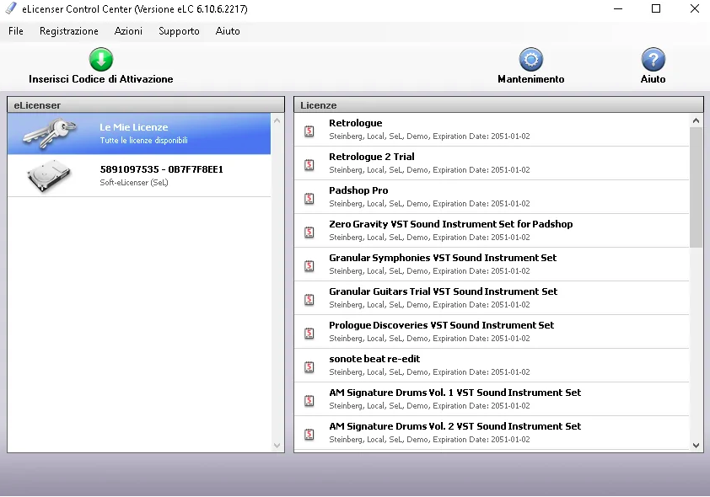Click the eLicenser panel scroll down arrow
The height and width of the screenshot is (497, 710).
tap(277, 446)
